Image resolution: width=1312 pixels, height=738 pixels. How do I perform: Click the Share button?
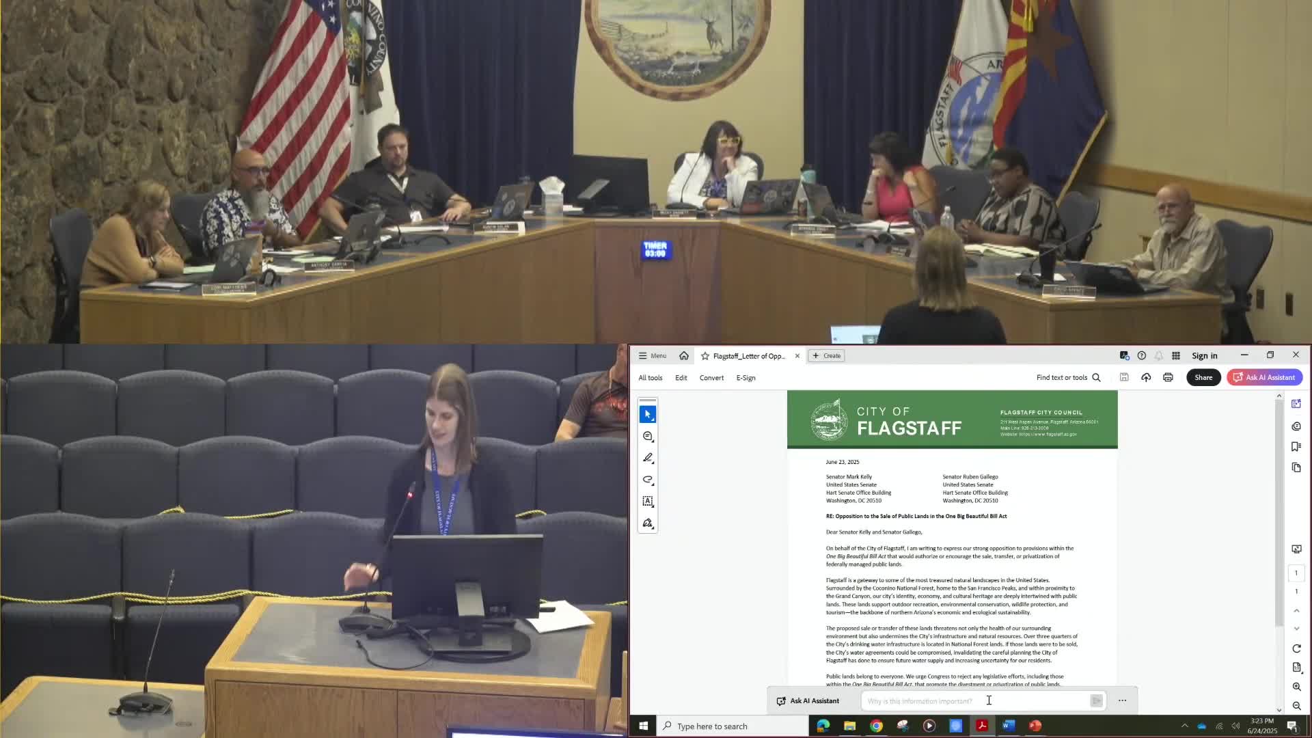[x=1203, y=377]
